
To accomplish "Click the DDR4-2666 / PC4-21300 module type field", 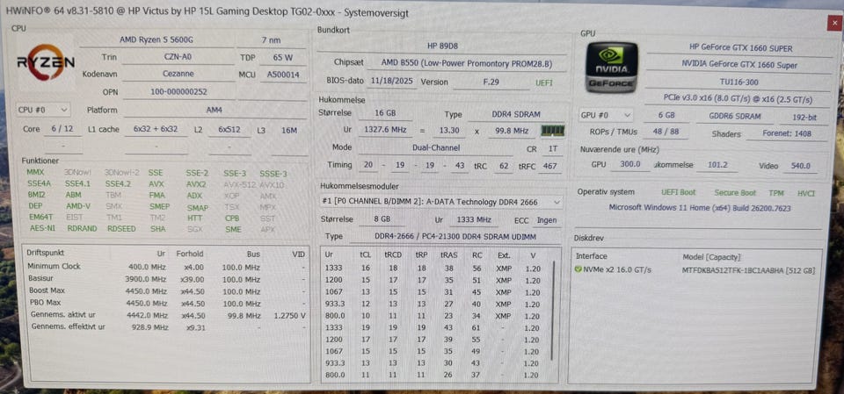I will (455, 237).
